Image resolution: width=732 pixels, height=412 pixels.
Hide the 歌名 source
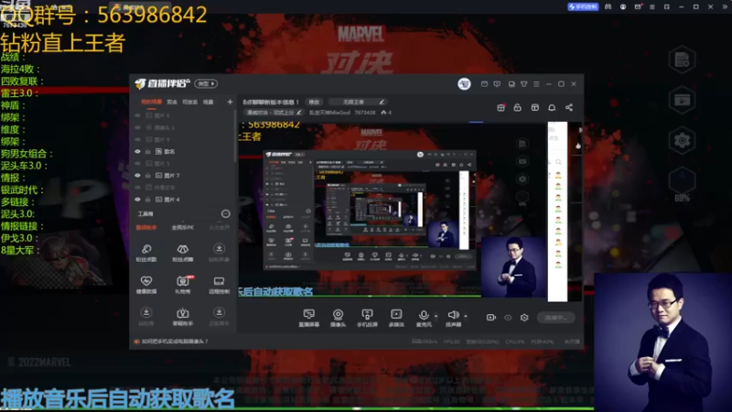click(138, 151)
